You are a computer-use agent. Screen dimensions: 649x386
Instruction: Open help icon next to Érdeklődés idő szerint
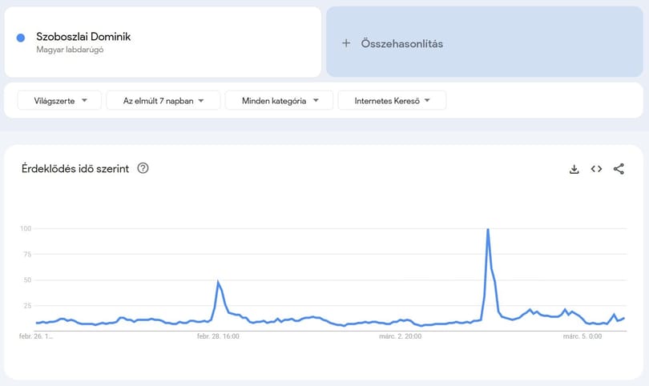[x=143, y=168]
